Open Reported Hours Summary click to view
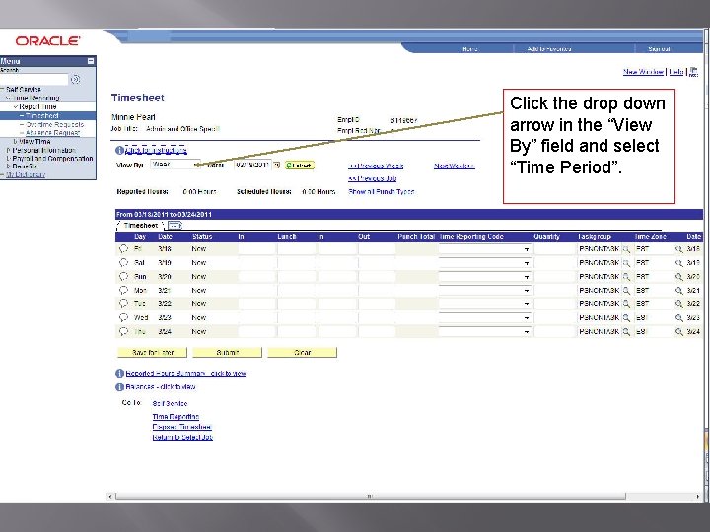Viewport: 710px width, 532px height. (x=185, y=373)
